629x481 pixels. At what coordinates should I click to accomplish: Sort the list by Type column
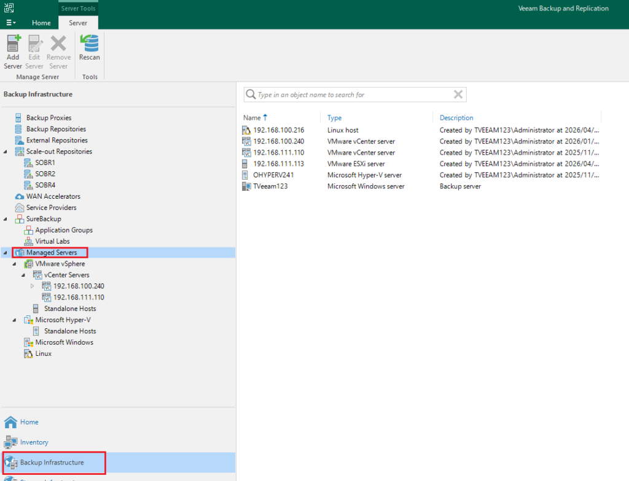pos(335,118)
